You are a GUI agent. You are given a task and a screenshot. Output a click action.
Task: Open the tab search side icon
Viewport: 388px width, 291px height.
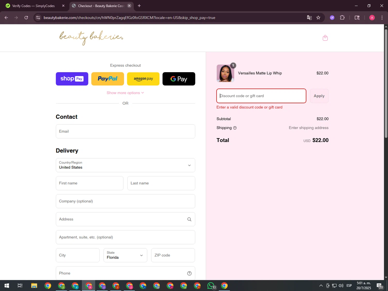[357, 18]
